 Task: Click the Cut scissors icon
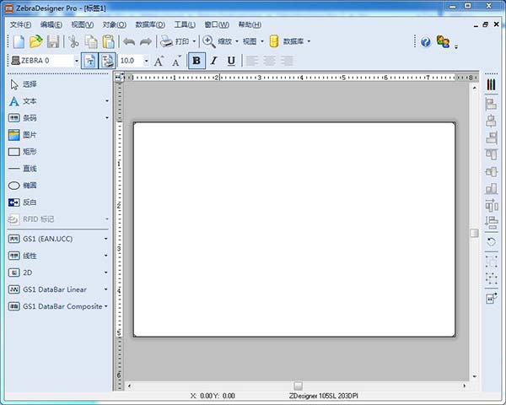[74, 41]
